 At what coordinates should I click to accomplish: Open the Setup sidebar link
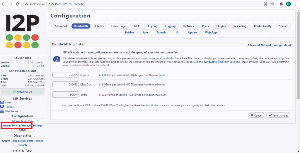pyautogui.click(x=22, y=130)
